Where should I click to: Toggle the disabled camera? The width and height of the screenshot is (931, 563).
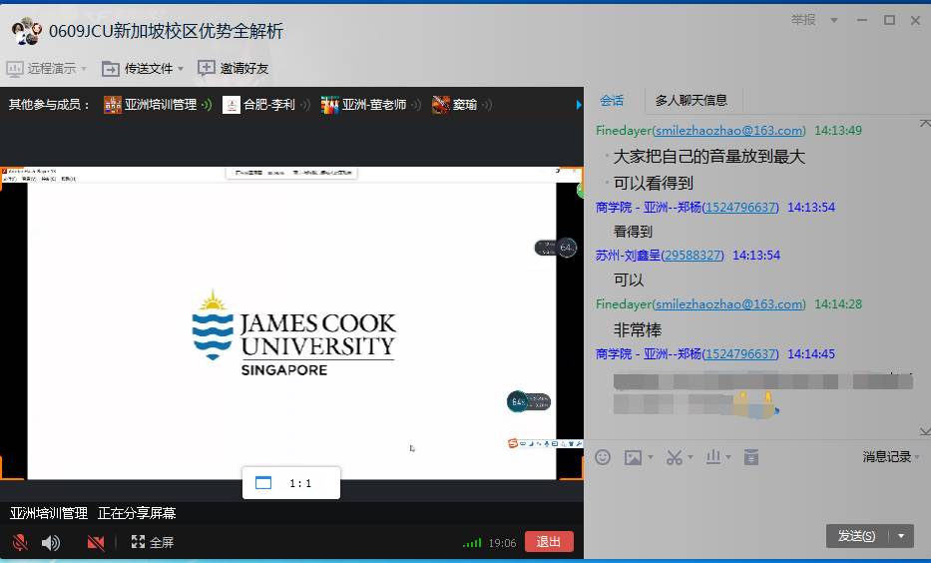tap(96, 542)
